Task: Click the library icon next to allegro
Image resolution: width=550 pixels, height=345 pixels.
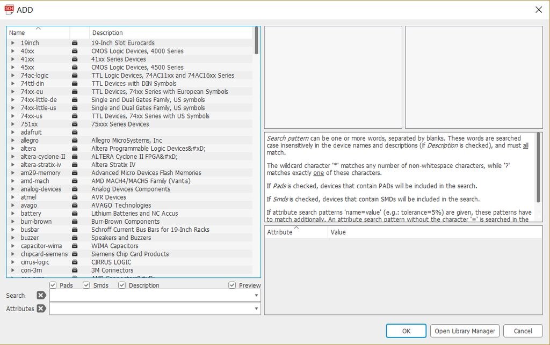Action: pyautogui.click(x=74, y=140)
